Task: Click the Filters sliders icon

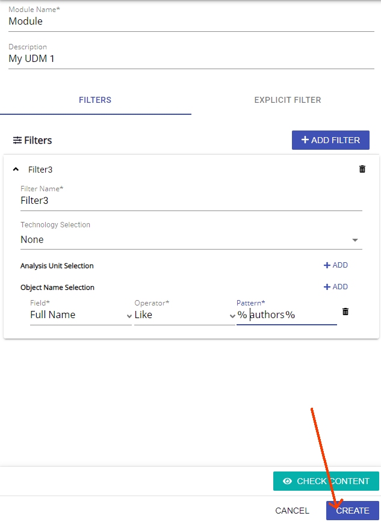Action: pos(17,140)
